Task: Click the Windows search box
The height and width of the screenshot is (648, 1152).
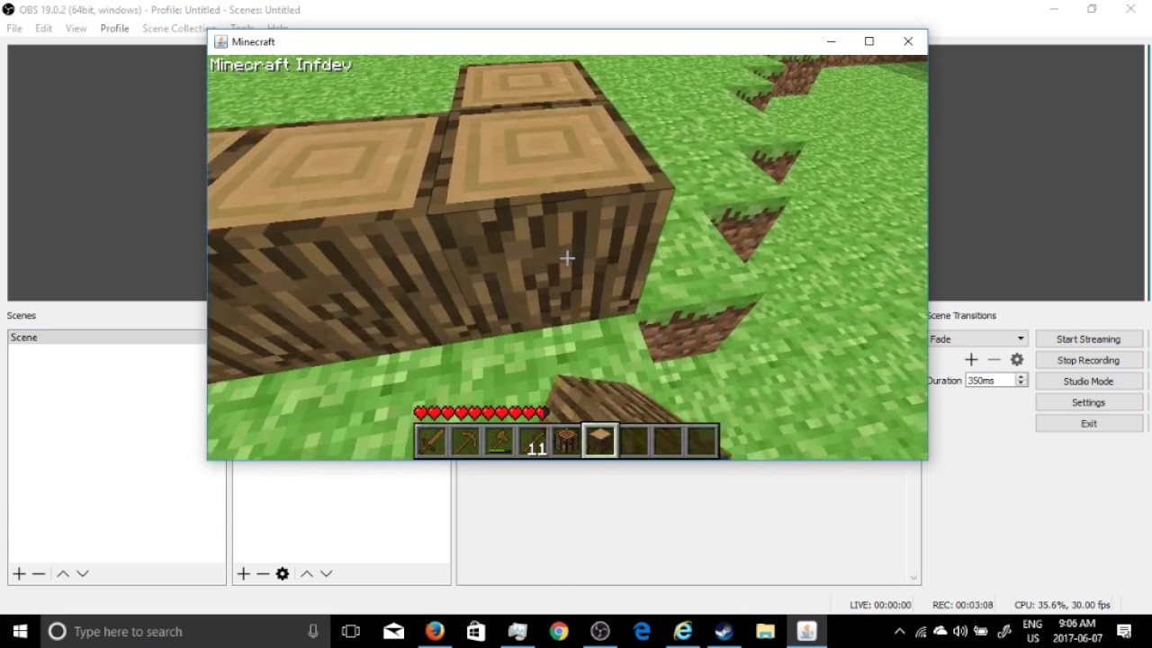Action: 184,631
